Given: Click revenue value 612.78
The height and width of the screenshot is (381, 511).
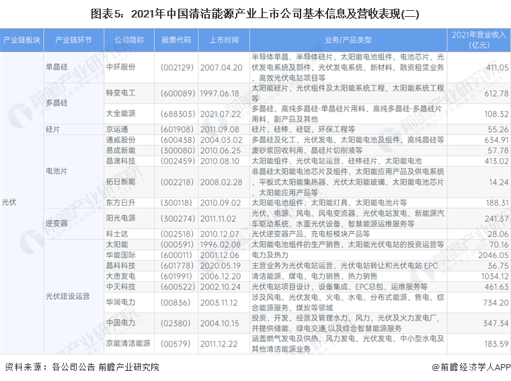Looking at the screenshot, I should coord(496,93).
